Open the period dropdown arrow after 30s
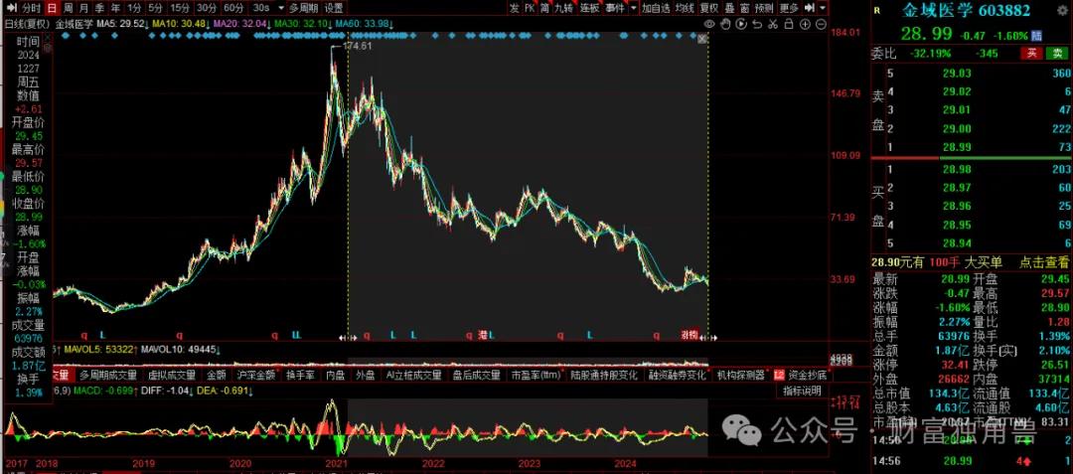The width and height of the screenshot is (1073, 474). (280, 8)
